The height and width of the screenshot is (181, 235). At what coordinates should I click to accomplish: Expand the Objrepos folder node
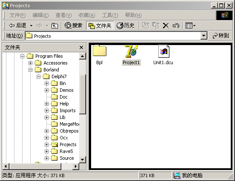[x=46, y=131]
